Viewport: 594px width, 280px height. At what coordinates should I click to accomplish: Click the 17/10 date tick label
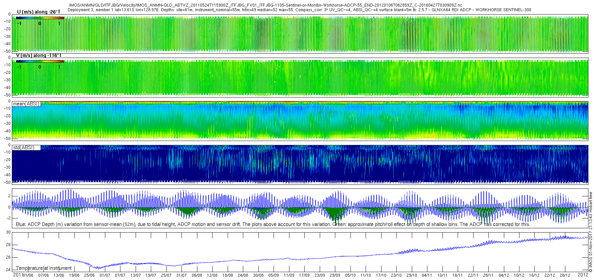click(381, 275)
